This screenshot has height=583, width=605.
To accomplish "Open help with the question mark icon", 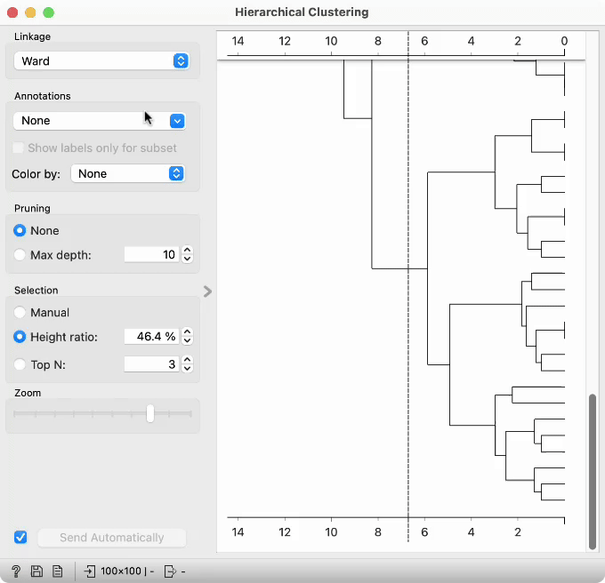I will tap(16, 571).
